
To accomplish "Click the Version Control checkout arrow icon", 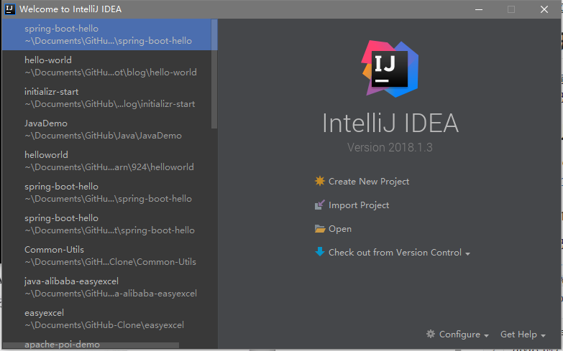I will pyautogui.click(x=320, y=252).
